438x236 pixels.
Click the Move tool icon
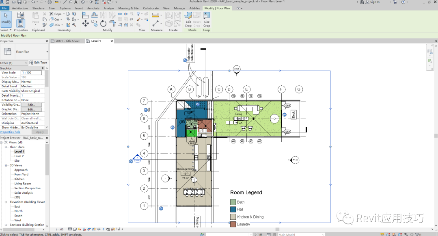pos(85,24)
